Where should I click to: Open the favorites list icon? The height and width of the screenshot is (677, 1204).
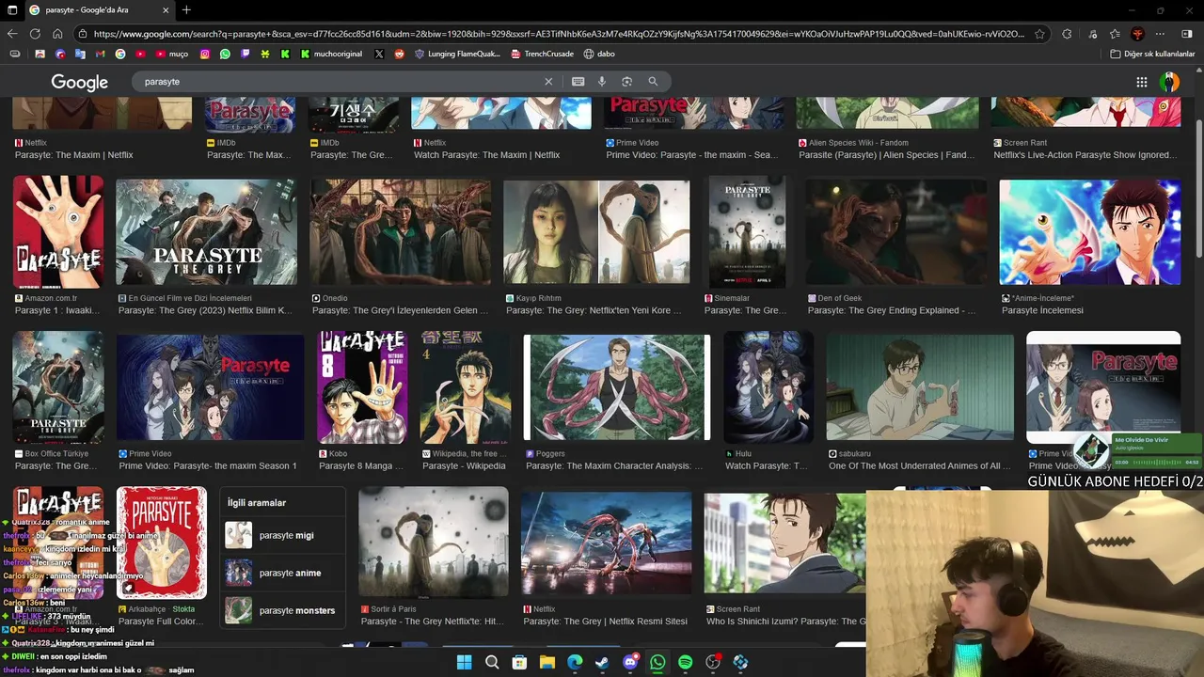coord(1115,34)
